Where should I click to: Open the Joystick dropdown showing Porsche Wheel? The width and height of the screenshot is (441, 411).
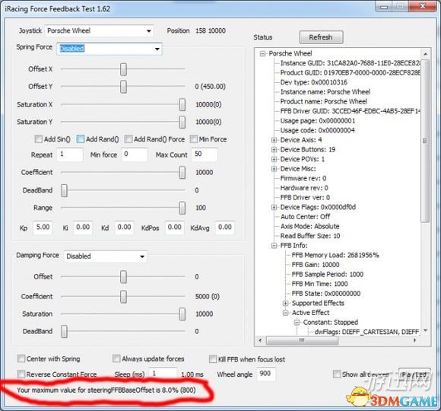99,30
